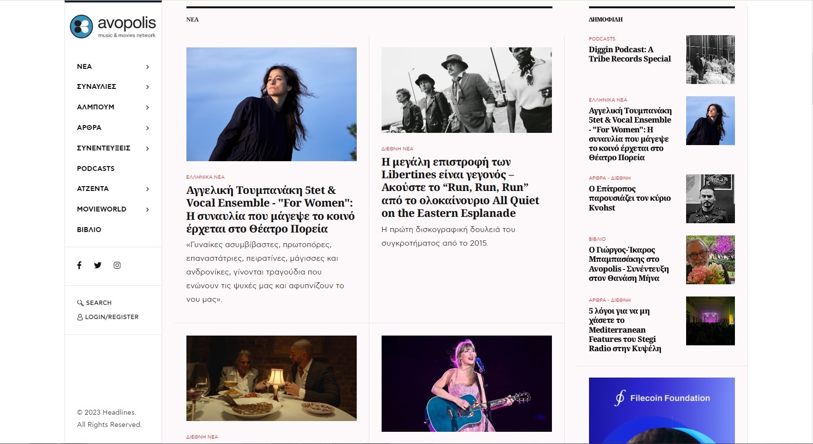The width and height of the screenshot is (813, 444).
Task: Open Login/Register in the sidebar
Action: coord(108,317)
